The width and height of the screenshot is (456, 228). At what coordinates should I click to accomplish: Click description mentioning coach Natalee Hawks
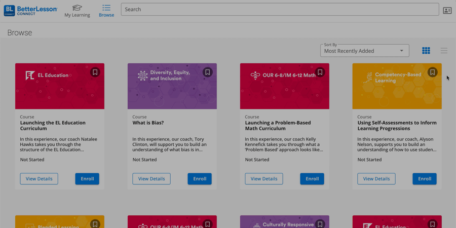pos(58,144)
